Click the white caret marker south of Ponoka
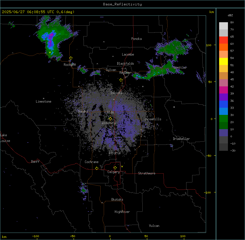Screen dimensions: 245x240 (x=104, y=42)
